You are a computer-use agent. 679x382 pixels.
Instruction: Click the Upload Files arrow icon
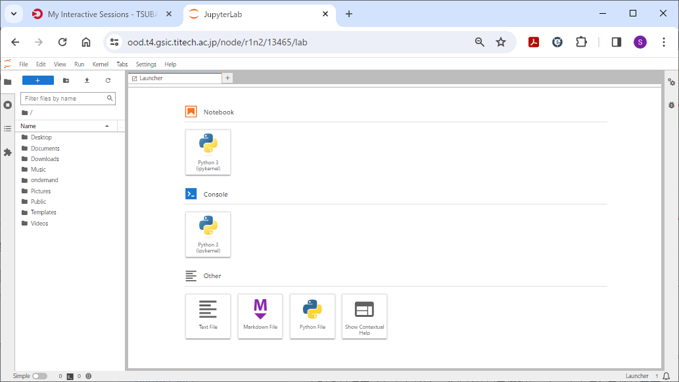tap(87, 80)
